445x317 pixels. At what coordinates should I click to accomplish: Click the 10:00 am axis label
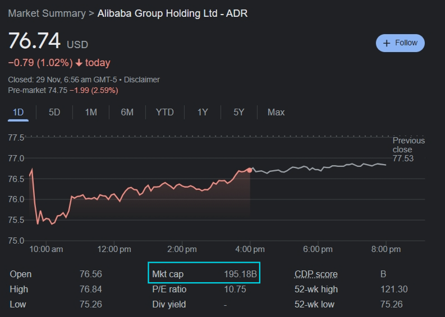pos(46,249)
